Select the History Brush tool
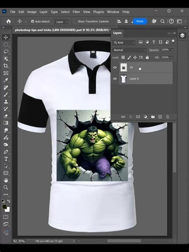This screenshot has height=252, width=189. tap(6, 109)
